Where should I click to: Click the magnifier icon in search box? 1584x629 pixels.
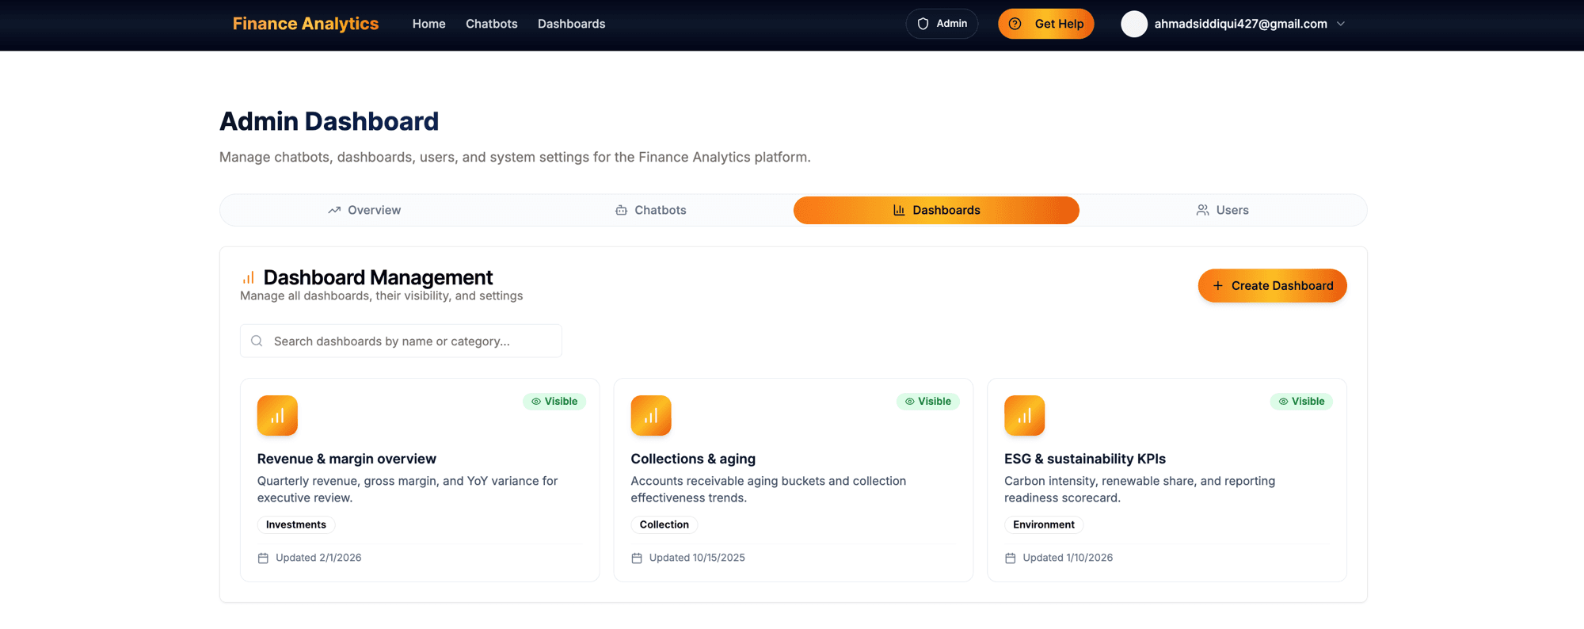click(257, 341)
